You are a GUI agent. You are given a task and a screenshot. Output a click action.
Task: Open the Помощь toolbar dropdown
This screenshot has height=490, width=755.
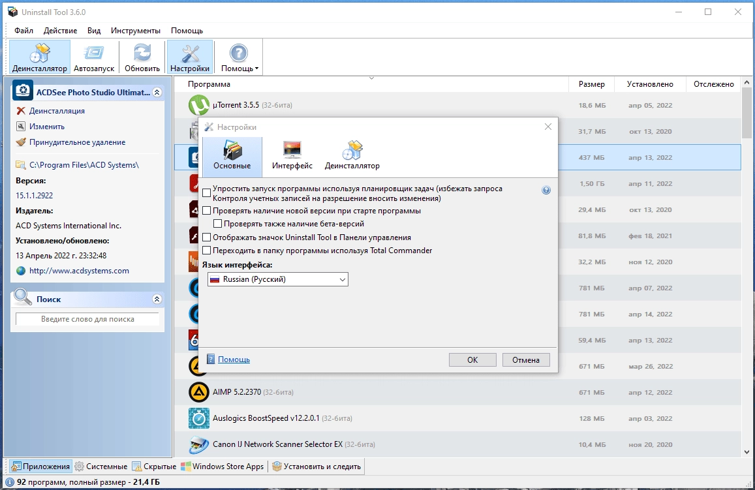point(239,57)
